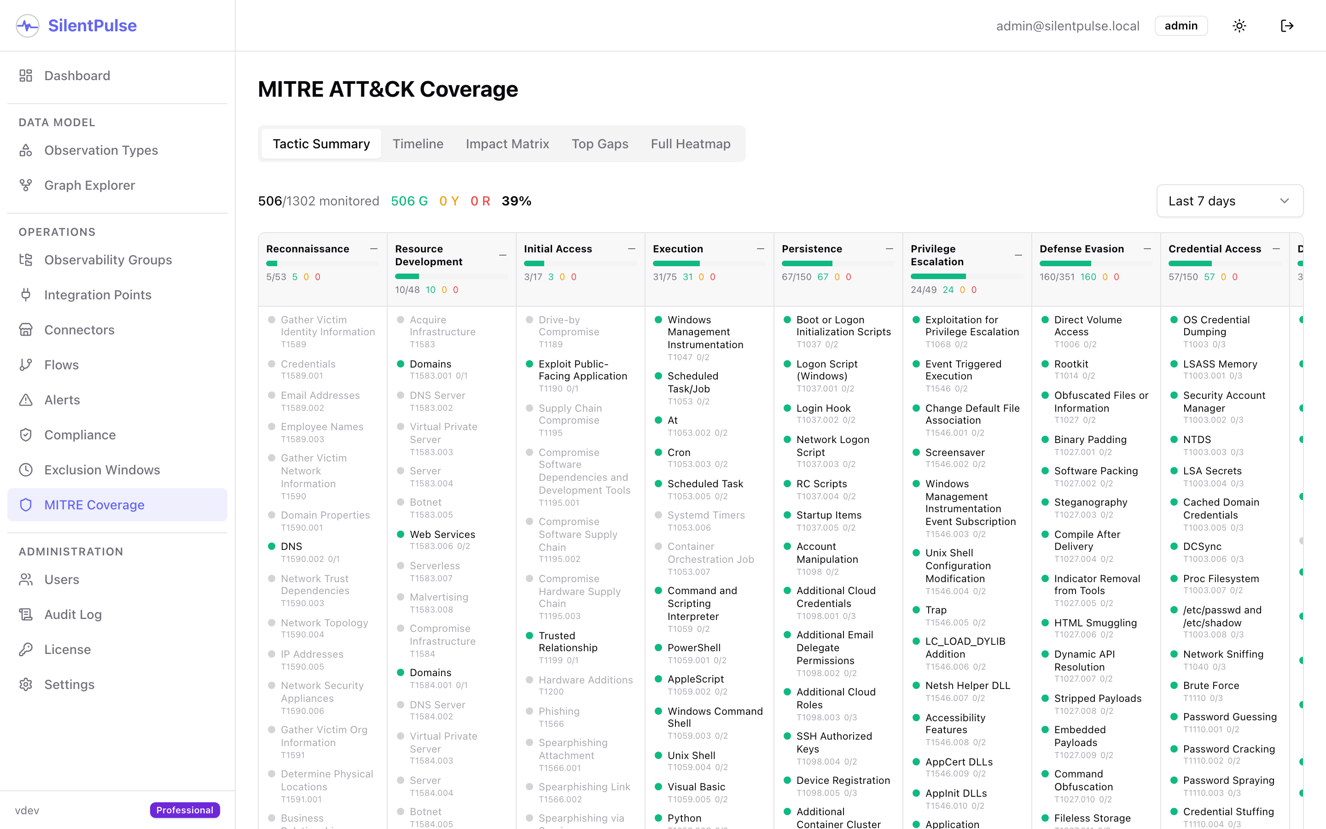The width and height of the screenshot is (1326, 829).
Task: Select Exploit Public-Facing Application technique
Action: point(580,375)
